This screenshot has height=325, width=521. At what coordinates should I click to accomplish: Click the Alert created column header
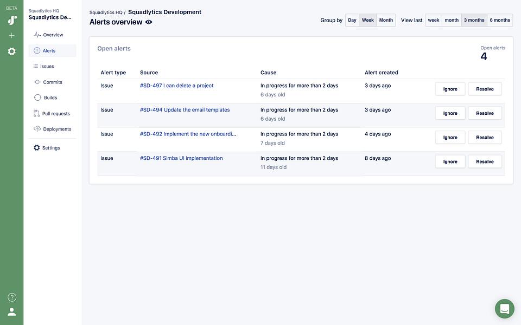(x=382, y=73)
